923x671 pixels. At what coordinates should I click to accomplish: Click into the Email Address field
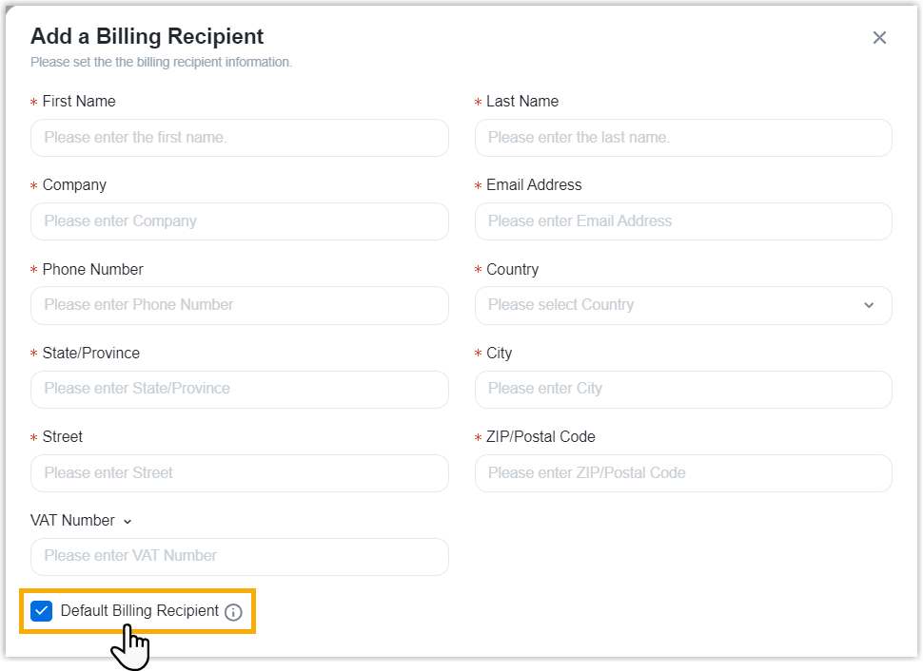(x=682, y=221)
